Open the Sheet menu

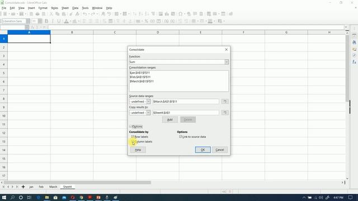pos(65,8)
